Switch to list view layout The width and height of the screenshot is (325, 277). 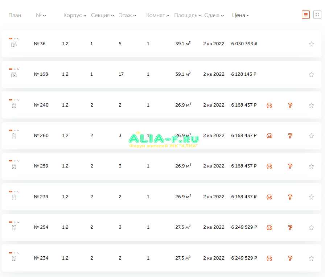pos(305,15)
